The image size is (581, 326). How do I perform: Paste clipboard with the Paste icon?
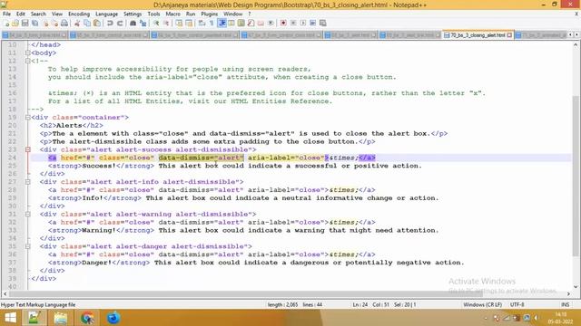[x=97, y=24]
